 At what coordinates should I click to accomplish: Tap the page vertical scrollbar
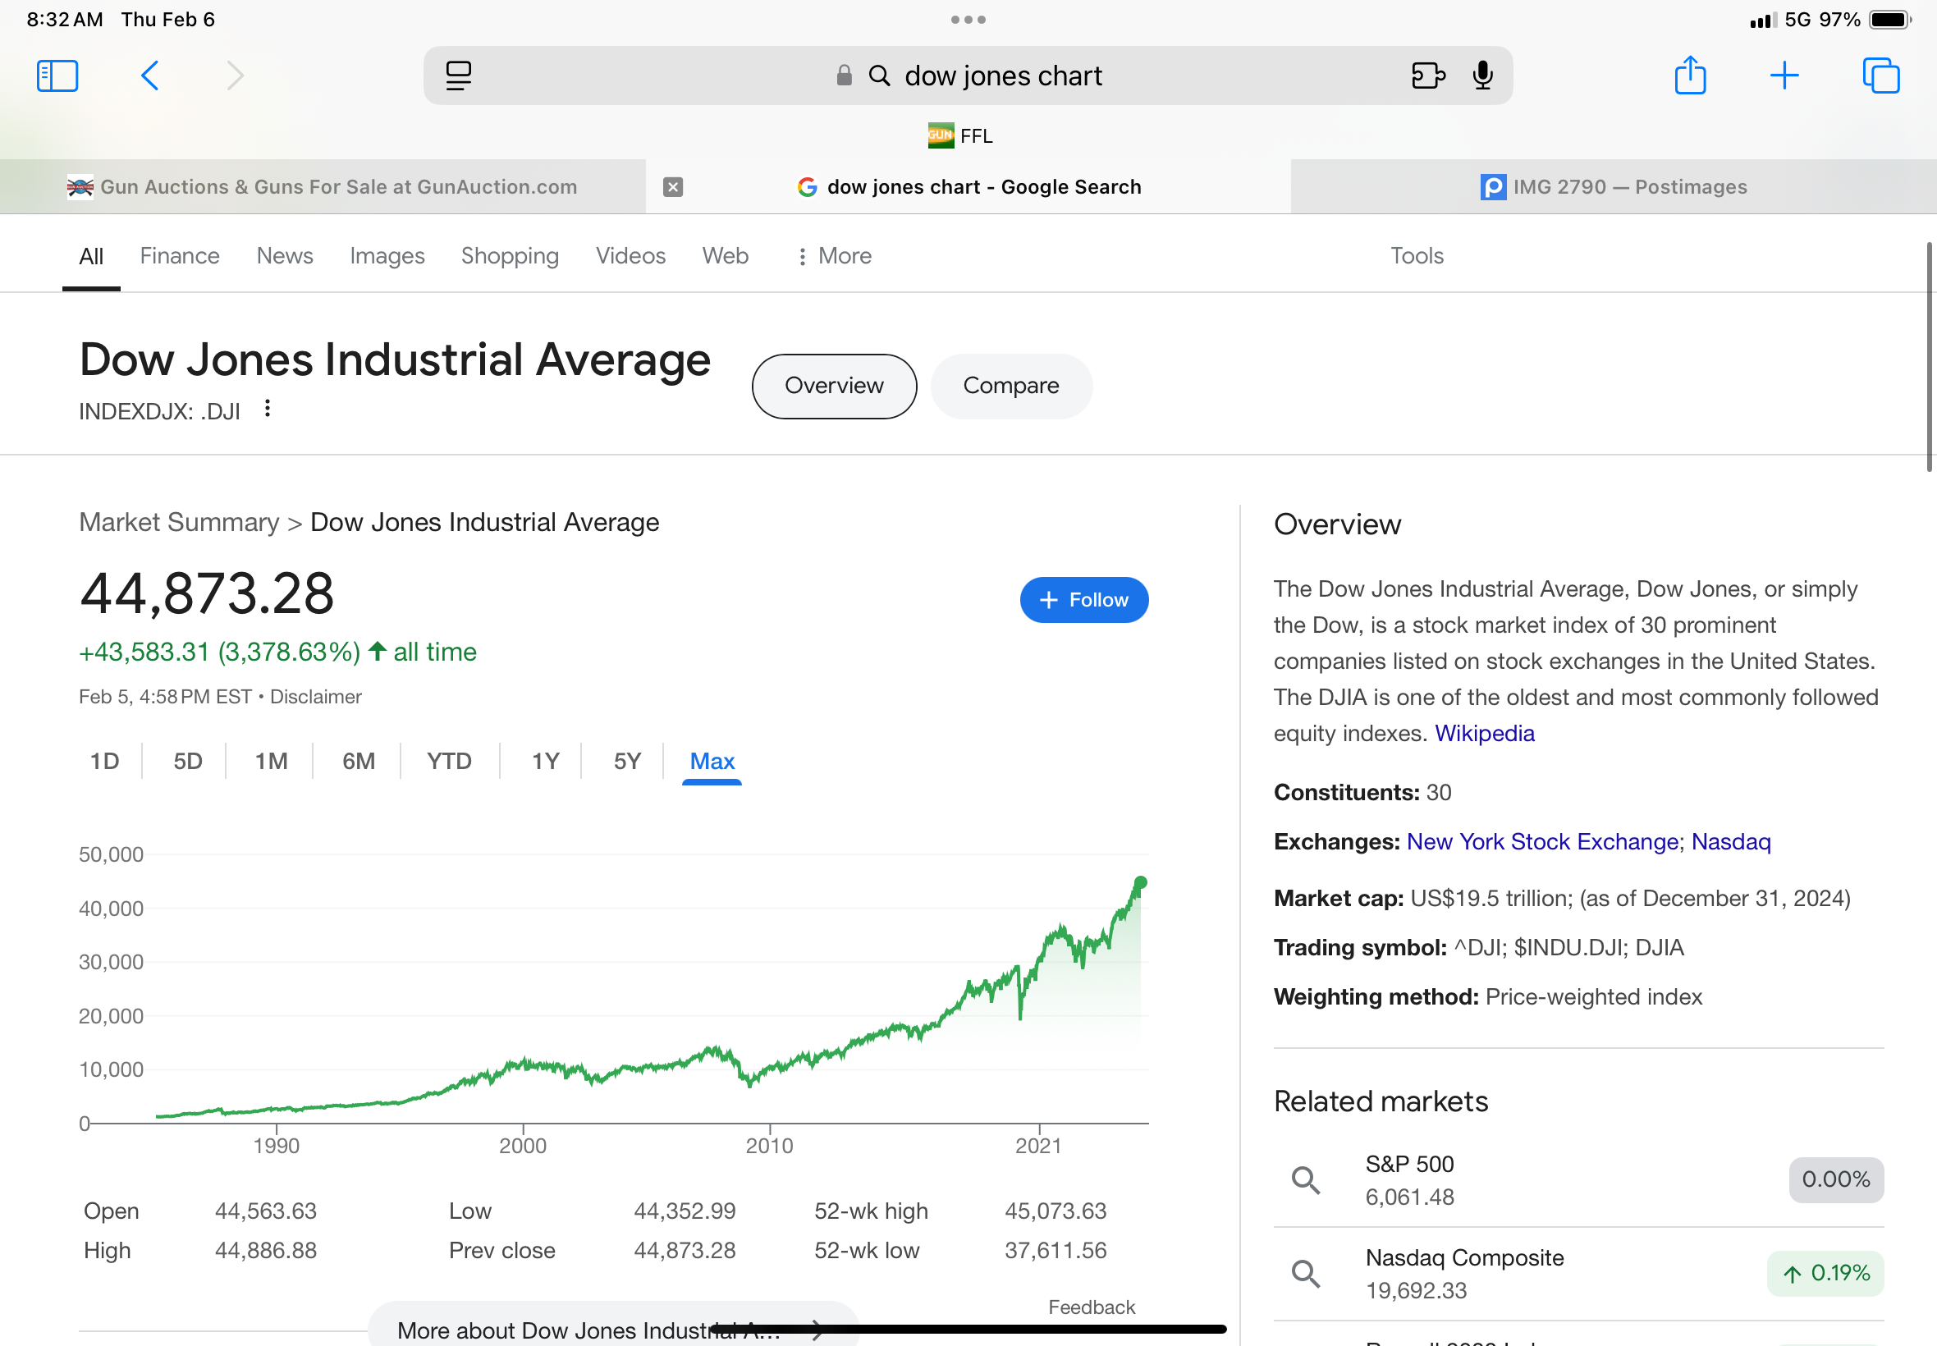pos(1929,357)
